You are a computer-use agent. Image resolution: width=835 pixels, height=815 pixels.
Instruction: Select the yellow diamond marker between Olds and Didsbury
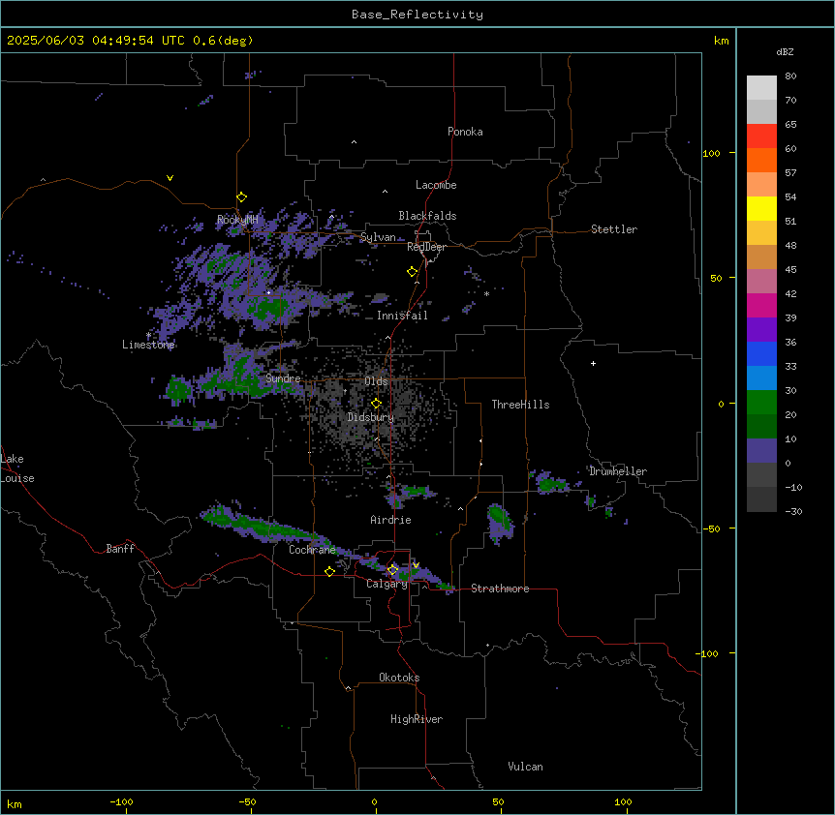click(376, 403)
